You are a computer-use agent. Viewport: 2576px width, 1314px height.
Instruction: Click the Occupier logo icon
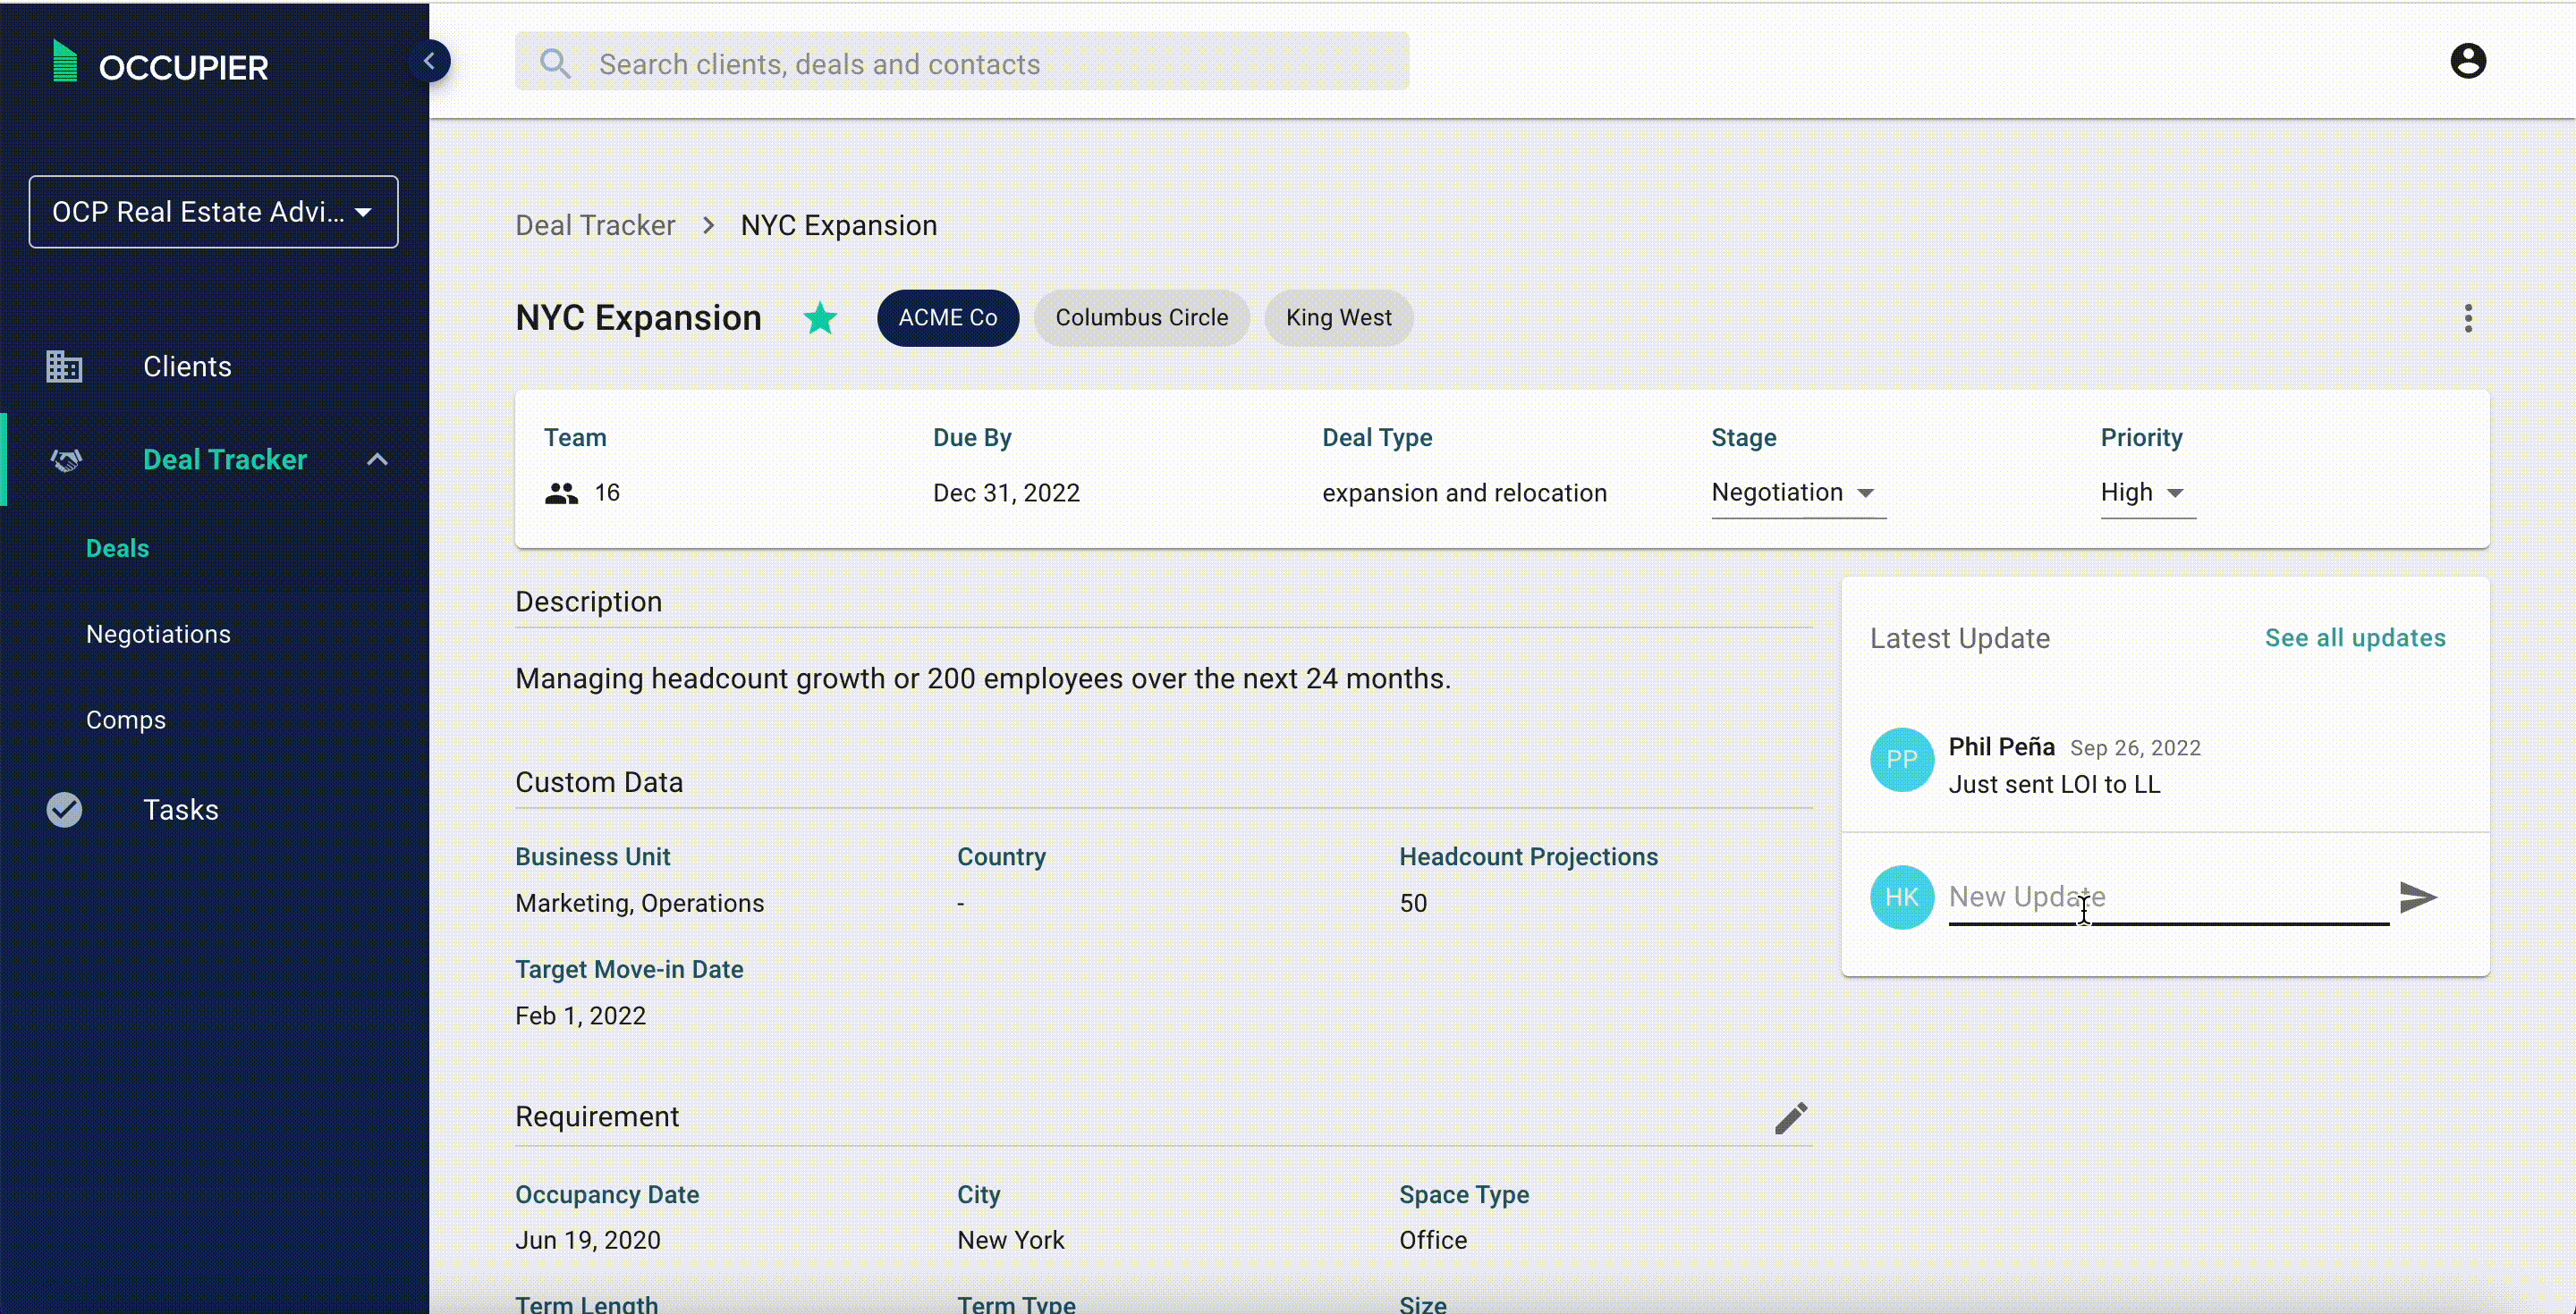pos(64,62)
